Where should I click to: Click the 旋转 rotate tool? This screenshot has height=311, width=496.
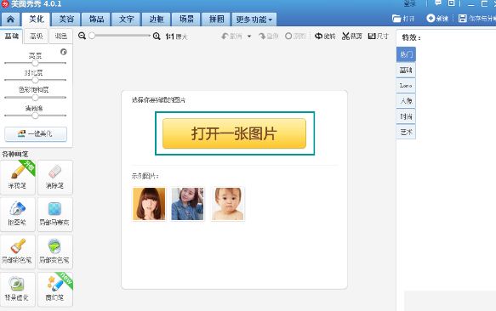pos(325,36)
